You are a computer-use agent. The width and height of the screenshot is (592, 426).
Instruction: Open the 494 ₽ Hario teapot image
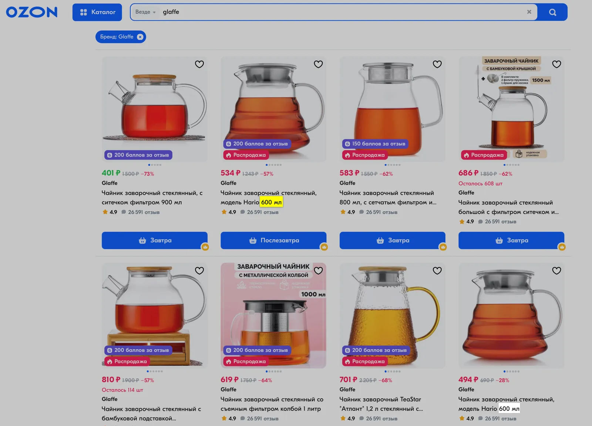tap(511, 315)
